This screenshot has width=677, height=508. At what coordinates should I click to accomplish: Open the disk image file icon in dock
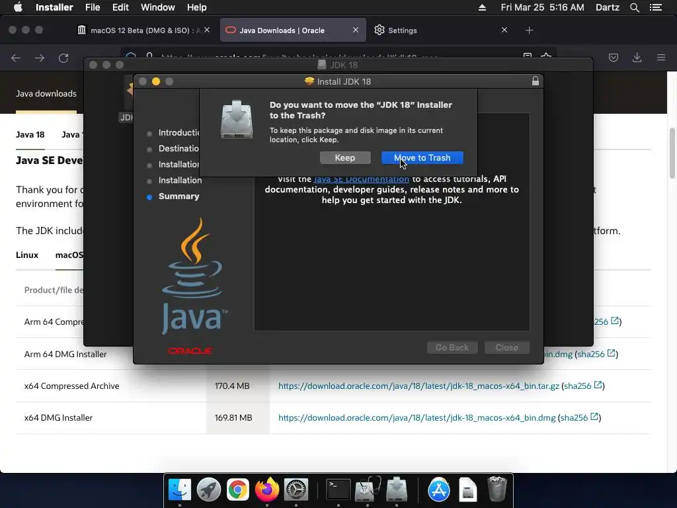point(467,490)
